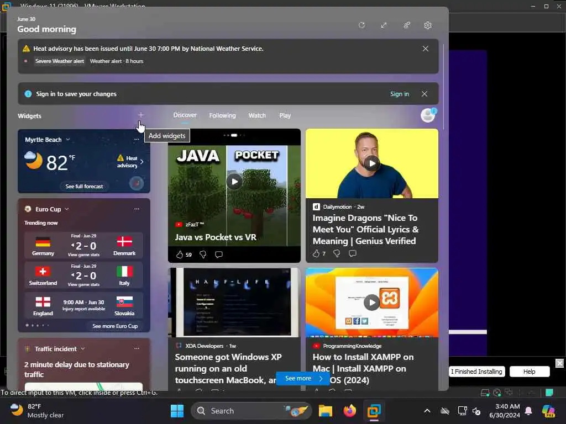Refresh the widgets feed
This screenshot has width=566, height=424.
click(x=361, y=25)
